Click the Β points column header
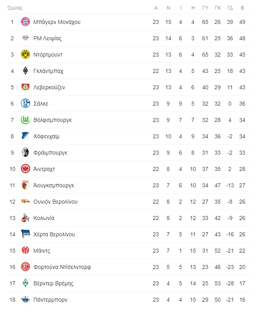This screenshot has height=314, width=258. [x=242, y=8]
